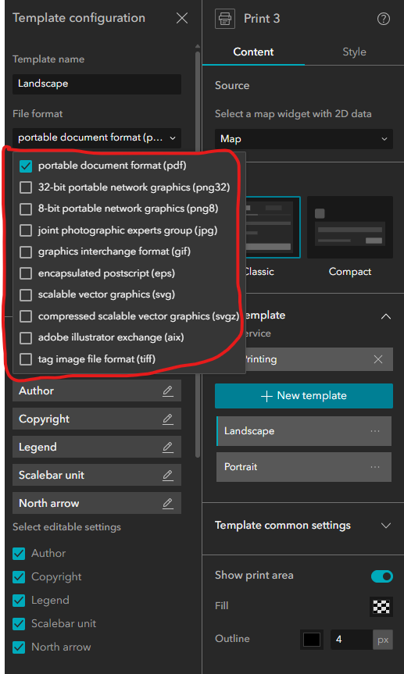Check encapsulated postscript (eps)

(x=26, y=273)
